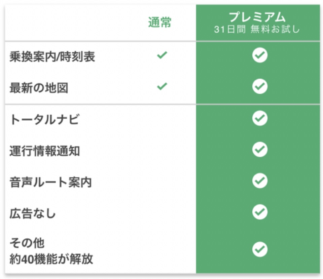Click the premium checkmark for その他 約40機能

point(260,249)
